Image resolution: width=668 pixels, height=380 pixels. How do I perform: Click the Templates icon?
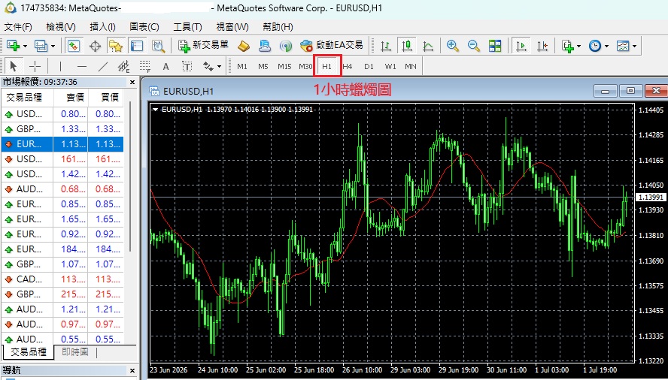(623, 46)
